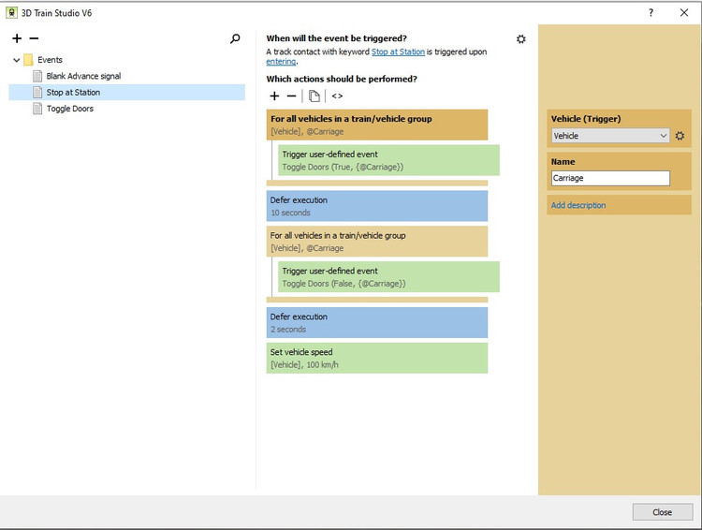Open the event search magnifier
The height and width of the screenshot is (530, 702).
point(235,38)
